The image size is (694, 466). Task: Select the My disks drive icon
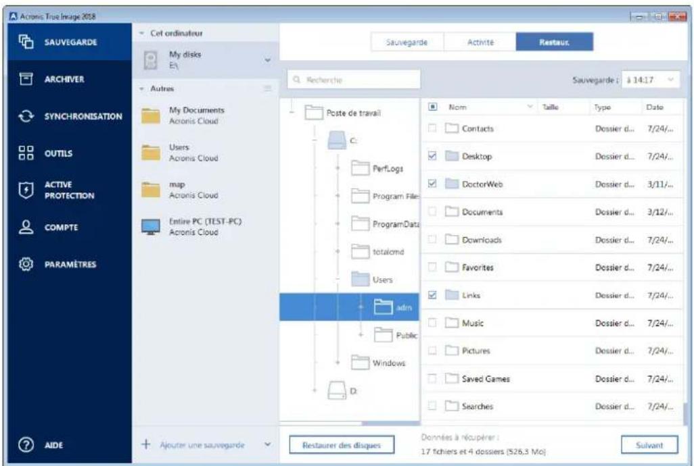click(x=150, y=60)
